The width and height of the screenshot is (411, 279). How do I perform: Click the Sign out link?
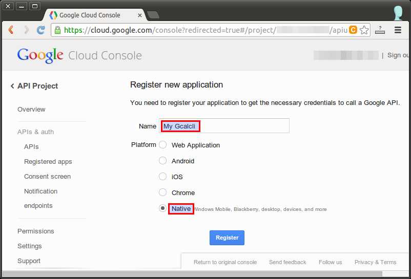coord(398,55)
